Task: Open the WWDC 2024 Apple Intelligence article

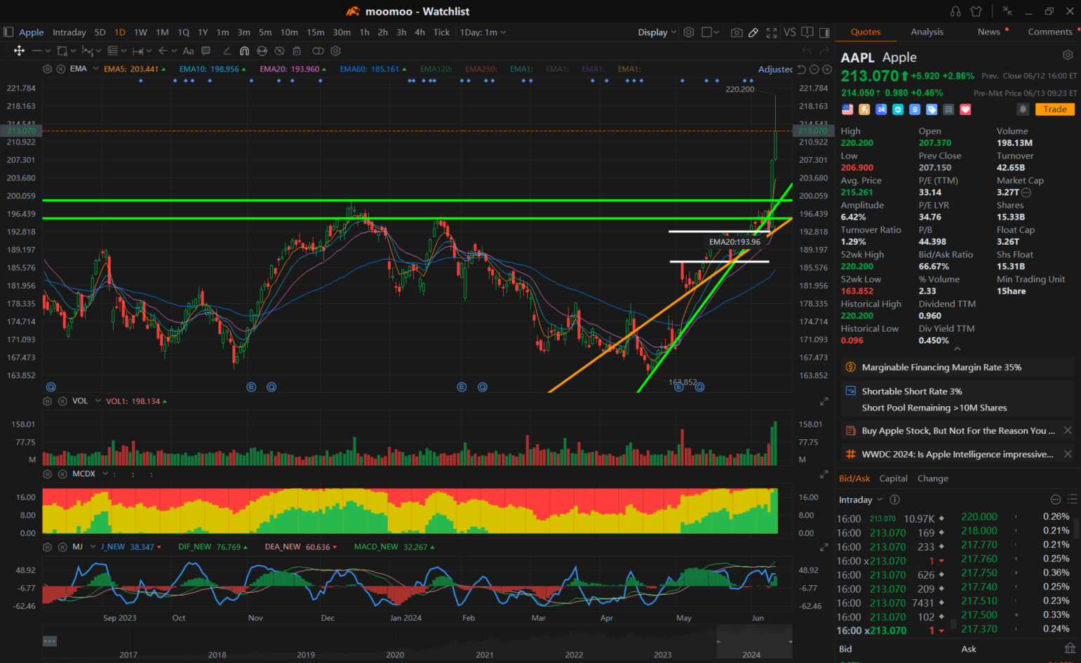Action: click(957, 455)
